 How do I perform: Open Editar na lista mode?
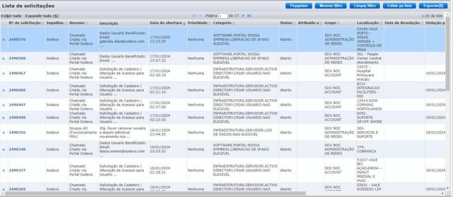pos(399,6)
